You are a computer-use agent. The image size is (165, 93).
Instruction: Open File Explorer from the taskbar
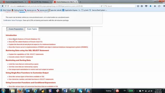(13, 91)
